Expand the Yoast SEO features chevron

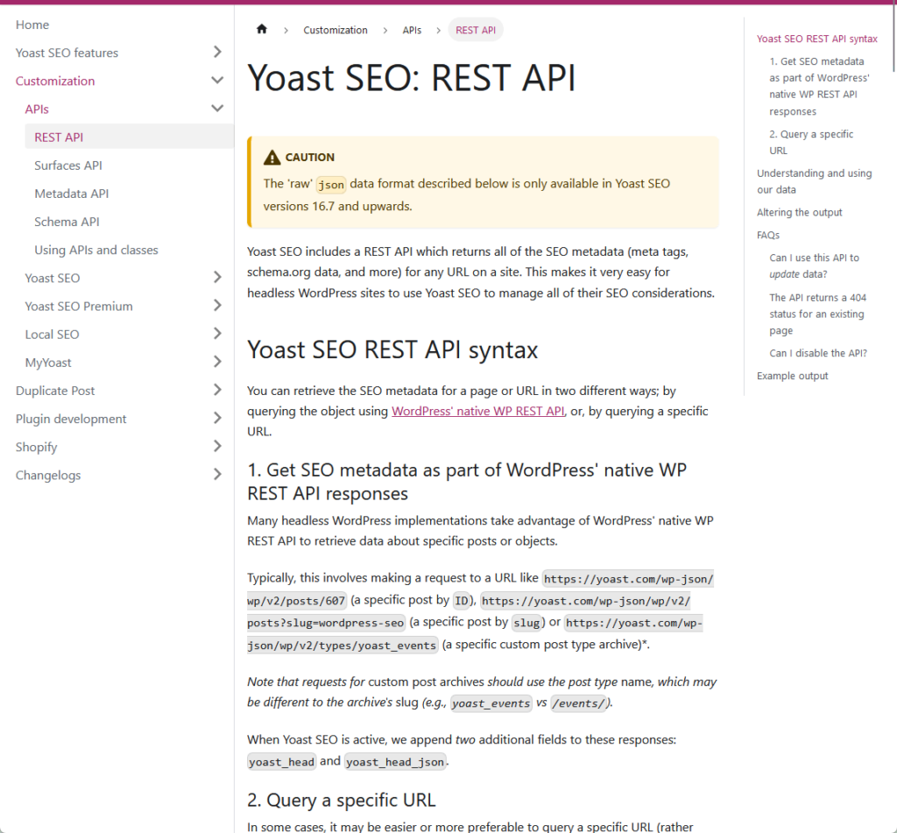(x=217, y=52)
